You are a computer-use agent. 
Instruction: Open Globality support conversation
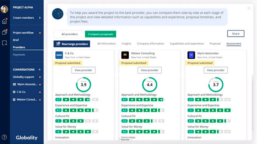23,77
